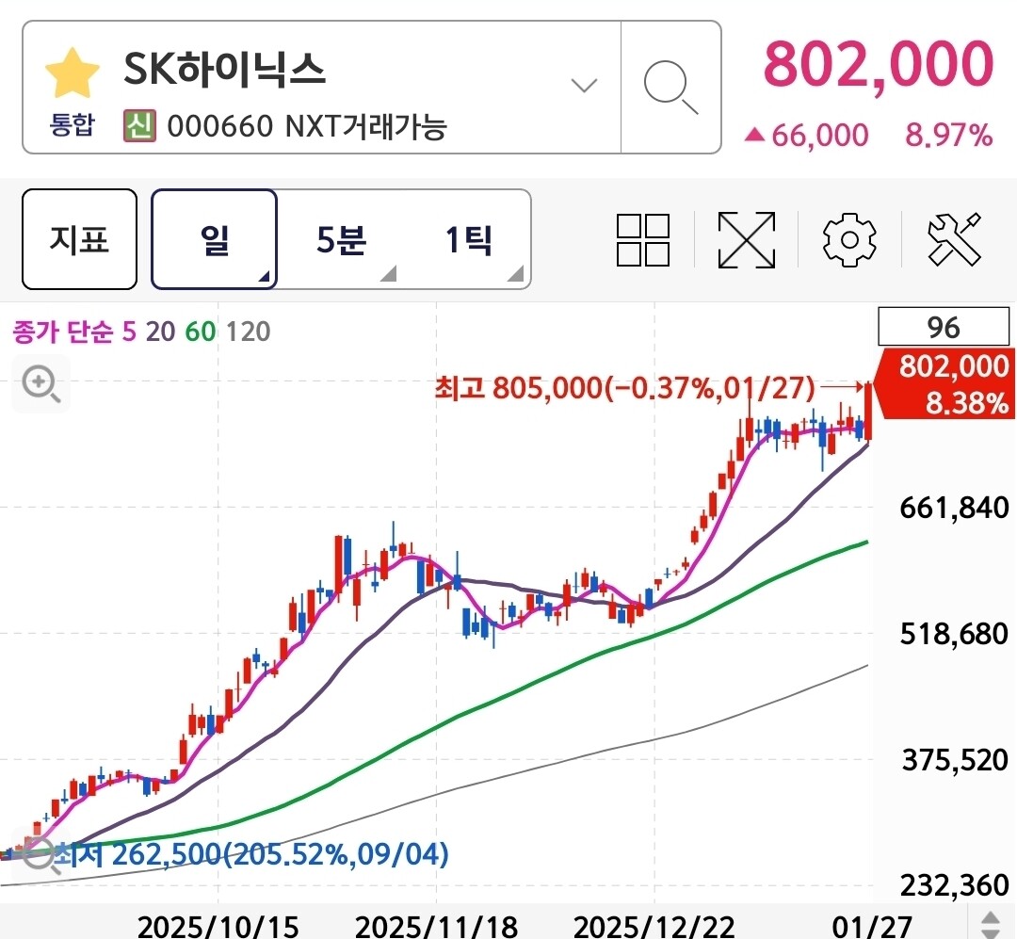Open chart settings gear icon
This screenshot has height=939, width=1017.
coord(849,239)
